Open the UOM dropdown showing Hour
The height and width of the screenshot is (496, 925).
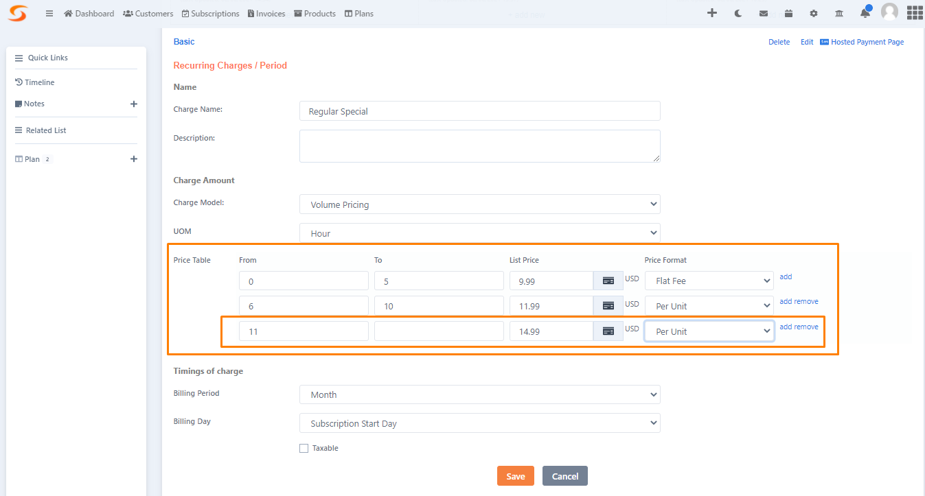pos(479,233)
